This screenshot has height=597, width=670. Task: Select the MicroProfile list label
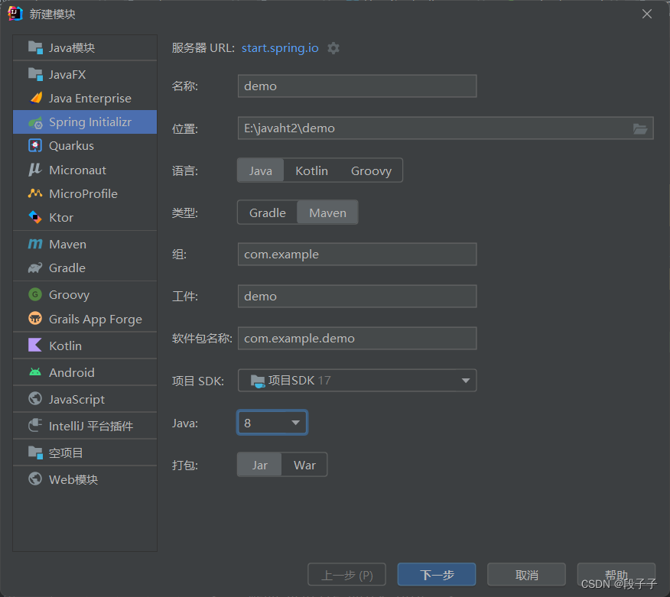(83, 194)
